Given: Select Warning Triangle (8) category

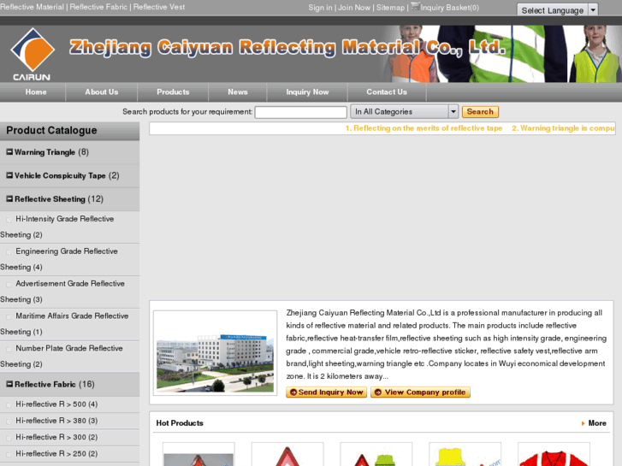Looking at the screenshot, I should [x=51, y=152].
